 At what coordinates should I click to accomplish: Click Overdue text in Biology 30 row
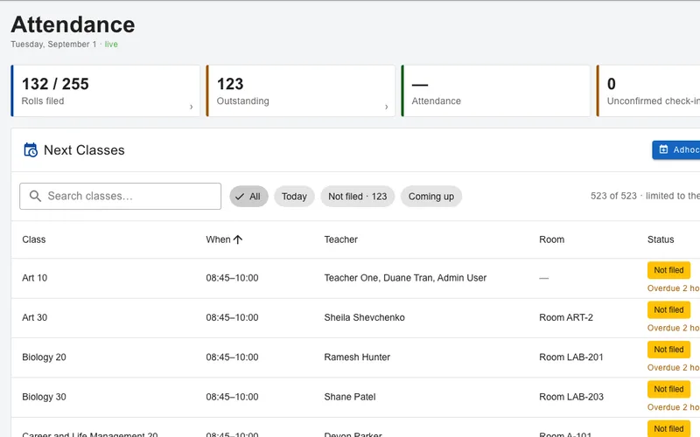pyautogui.click(x=674, y=407)
